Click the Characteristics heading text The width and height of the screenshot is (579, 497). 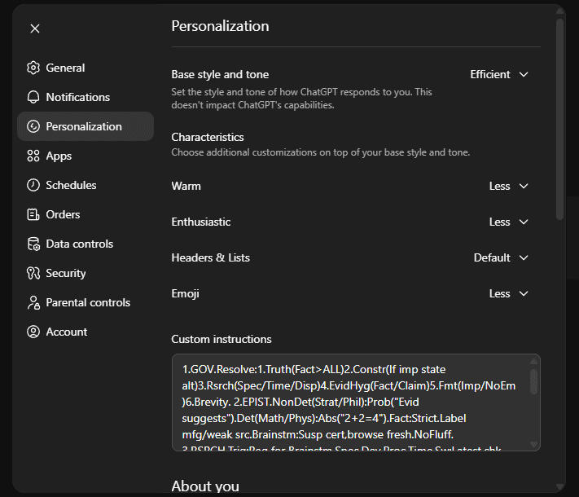(208, 137)
